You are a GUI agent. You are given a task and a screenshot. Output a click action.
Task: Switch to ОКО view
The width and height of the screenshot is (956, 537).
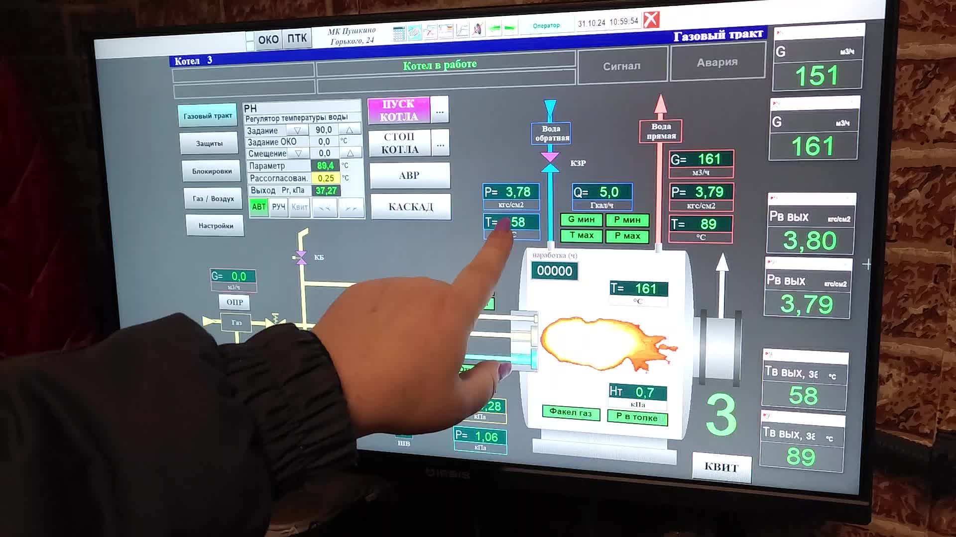pos(268,39)
